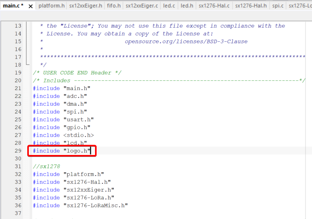Click the opensource.org BSD-3-Clause license URL
This screenshot has width=312, height=219.
click(x=186, y=41)
